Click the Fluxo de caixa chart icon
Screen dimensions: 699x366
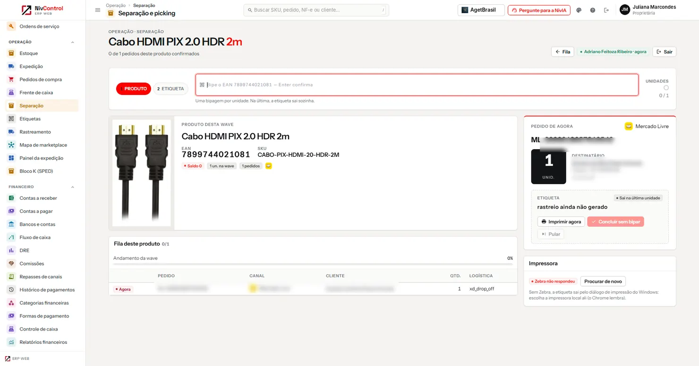(11, 238)
